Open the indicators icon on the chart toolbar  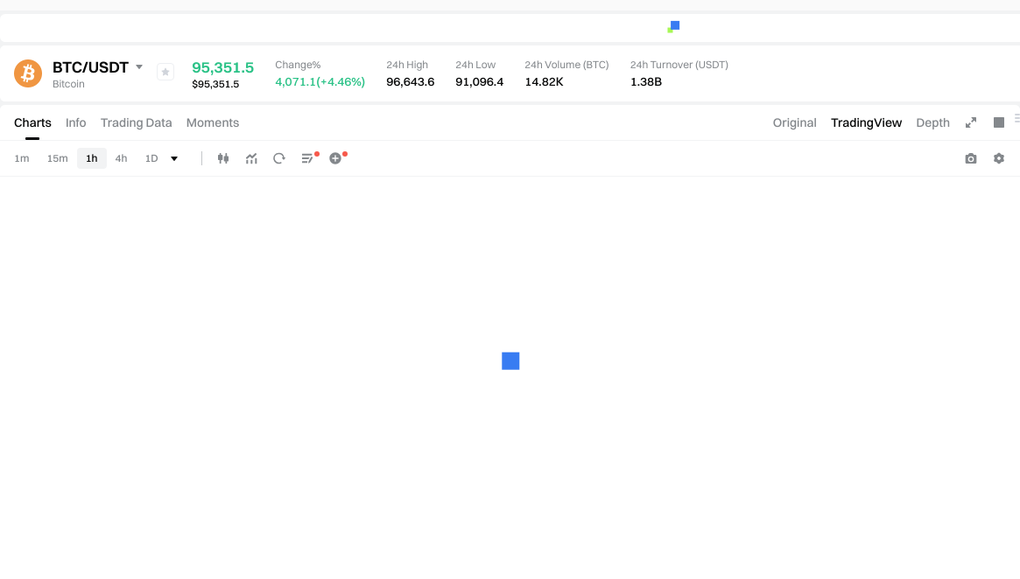(x=251, y=157)
